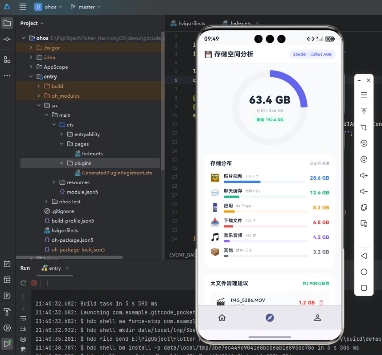Click the 63.4 GB circular usage ring
The width and height of the screenshot is (382, 355).
tap(270, 107)
